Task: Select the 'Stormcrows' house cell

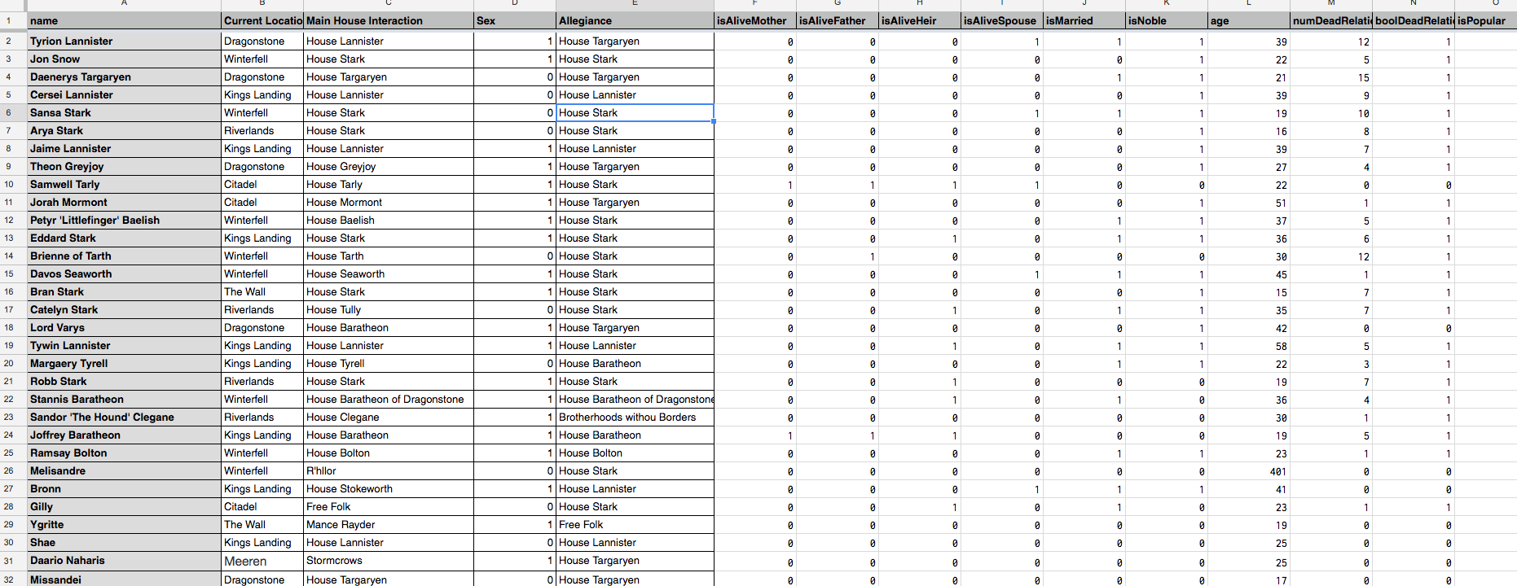Action: [x=389, y=560]
